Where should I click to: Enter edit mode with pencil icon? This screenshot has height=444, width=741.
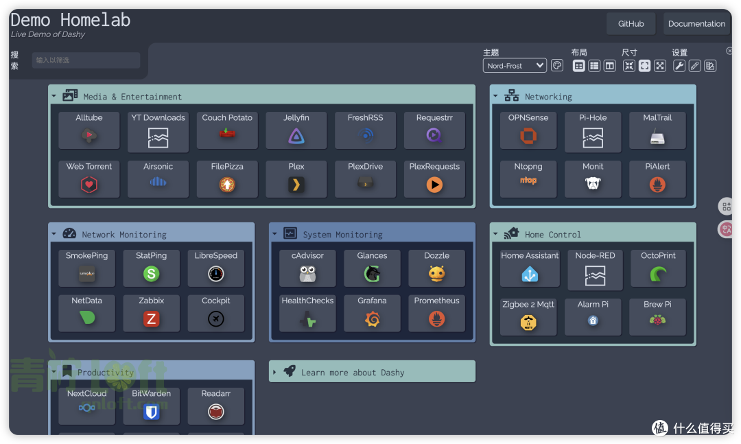(x=694, y=66)
